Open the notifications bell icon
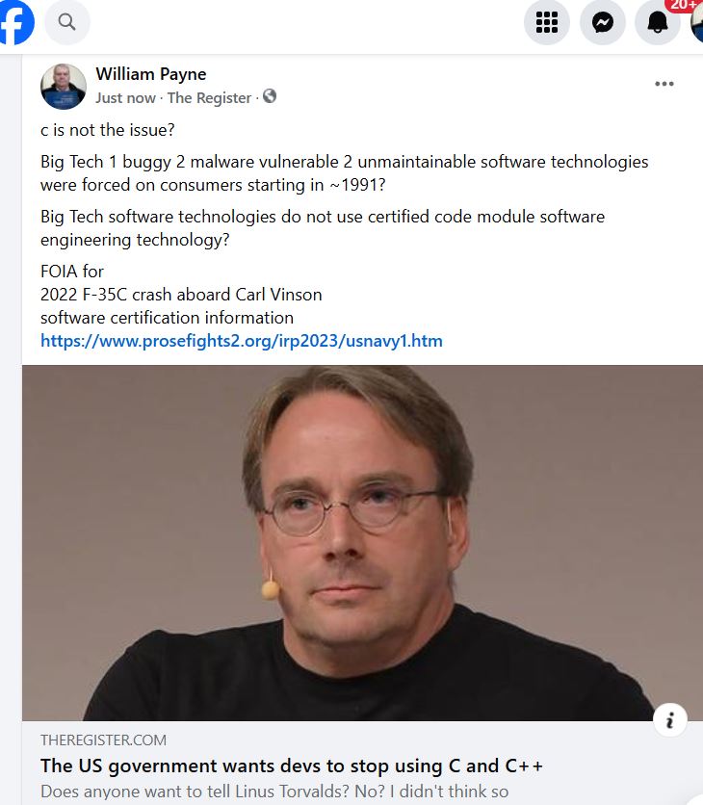Image resolution: width=703 pixels, height=805 pixels. (x=658, y=22)
